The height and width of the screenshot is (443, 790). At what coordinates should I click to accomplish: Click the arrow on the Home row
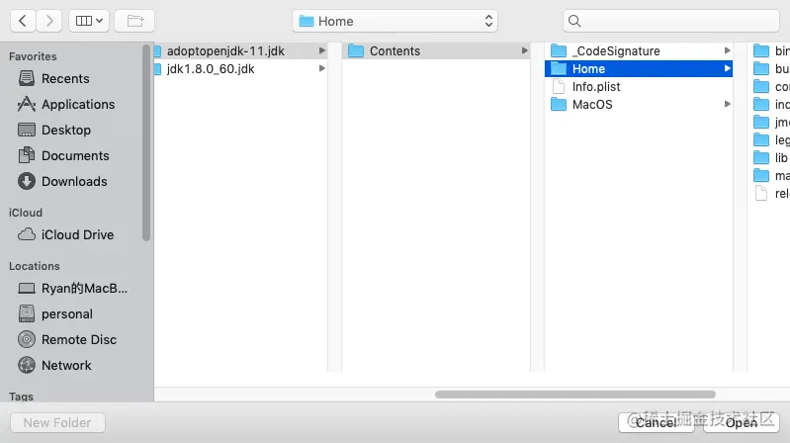click(x=727, y=68)
